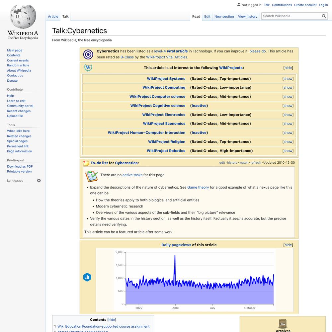Show WikiProject Robotics details
Viewport: 332px width, 332px height.
(x=288, y=151)
